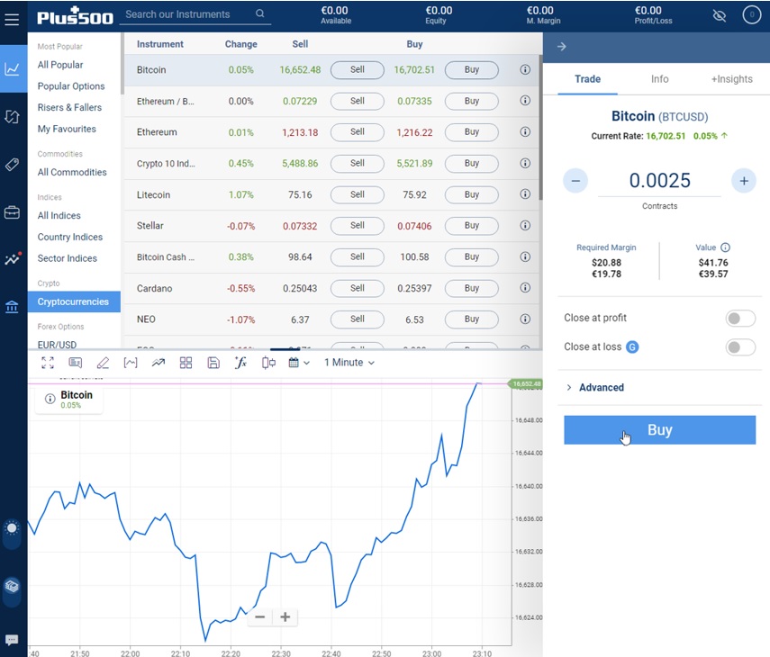Sell Bitcoin from the instrument list
Viewport: 770px width, 657px height.
pos(358,69)
